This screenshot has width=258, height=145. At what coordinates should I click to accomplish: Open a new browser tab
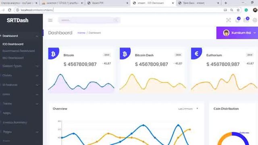click(226, 3)
